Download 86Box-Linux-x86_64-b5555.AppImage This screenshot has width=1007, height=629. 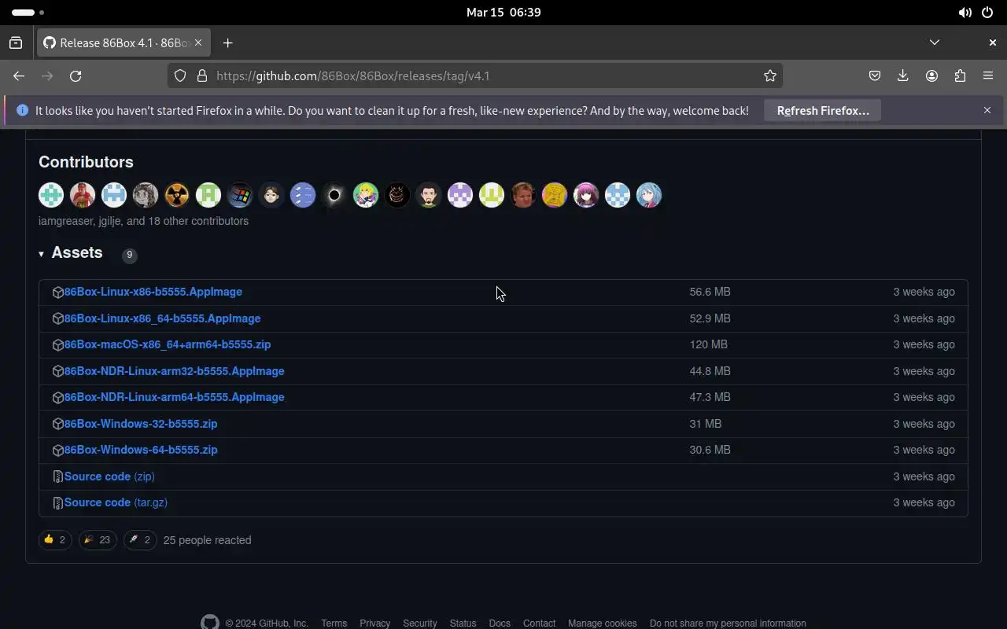(x=162, y=318)
